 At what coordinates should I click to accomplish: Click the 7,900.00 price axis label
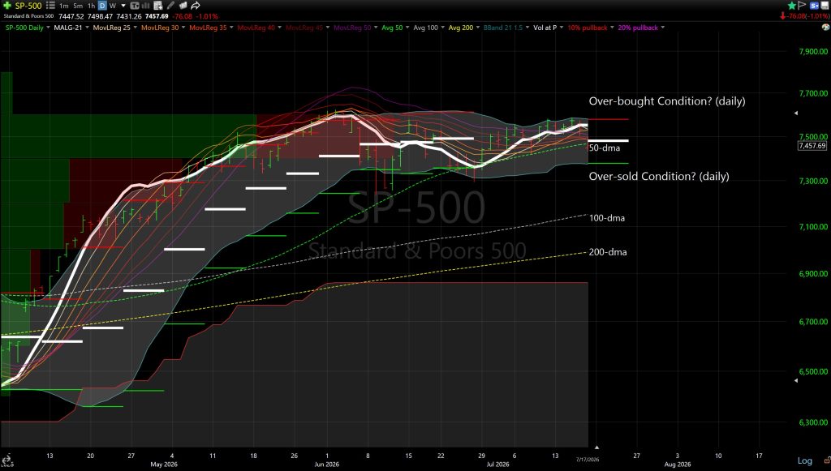[813, 51]
